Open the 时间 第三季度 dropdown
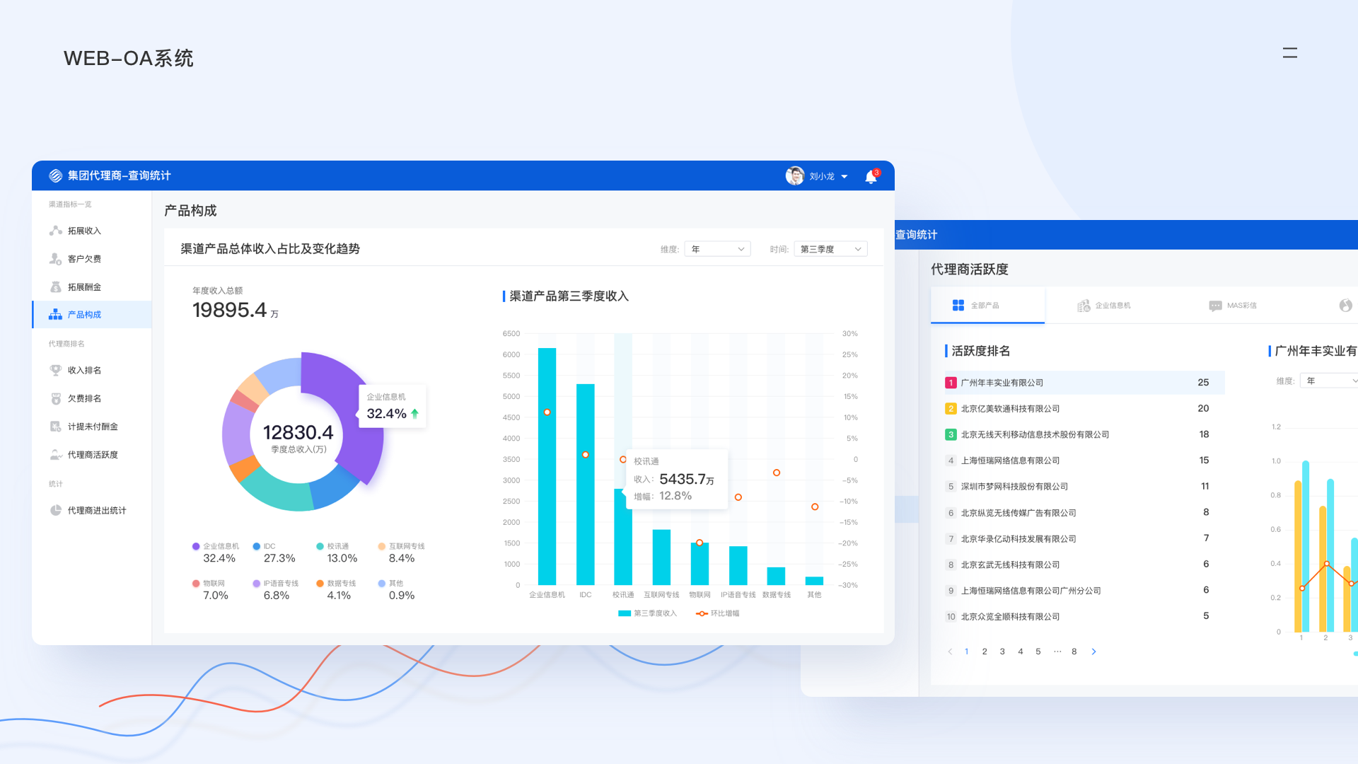The image size is (1358, 764). pyautogui.click(x=830, y=249)
